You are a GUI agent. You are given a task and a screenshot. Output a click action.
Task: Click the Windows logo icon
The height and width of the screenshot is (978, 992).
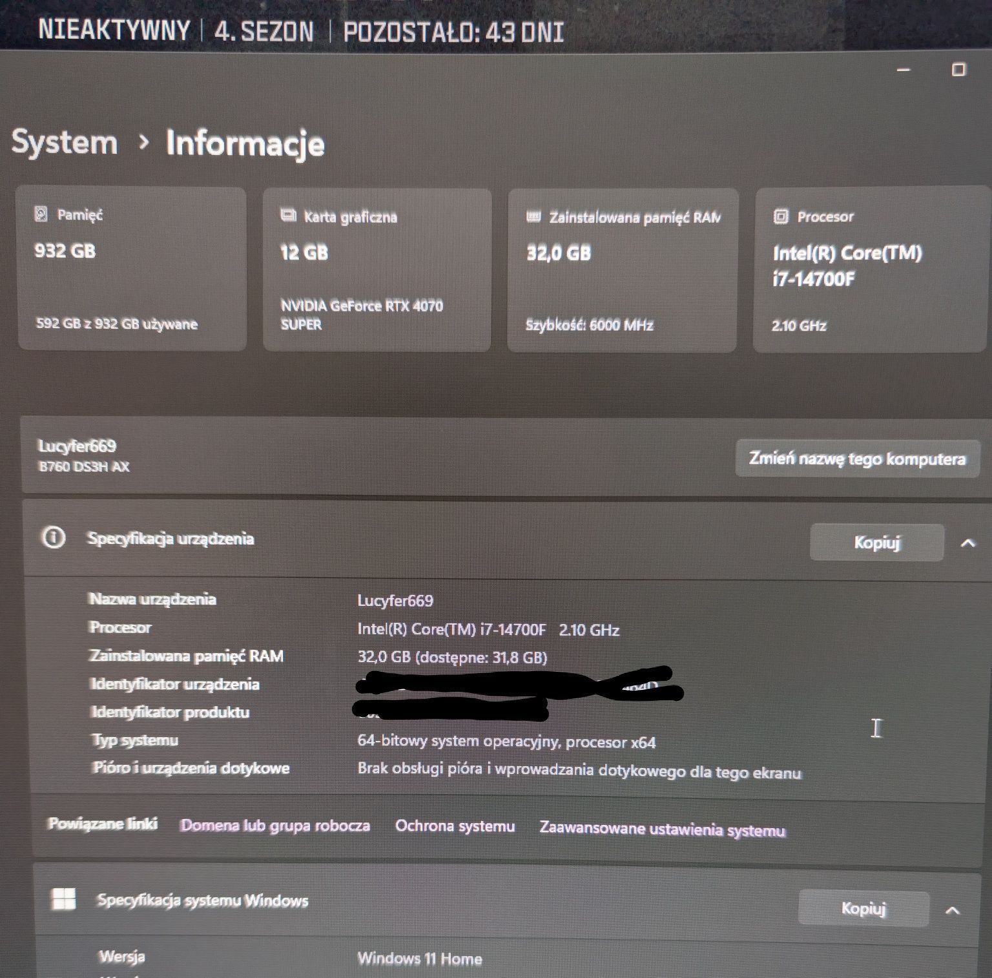[x=63, y=898]
